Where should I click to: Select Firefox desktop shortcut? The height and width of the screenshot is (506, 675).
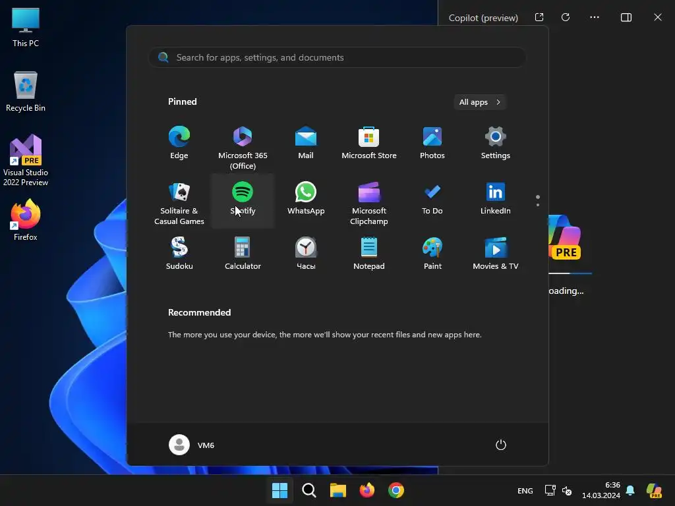[26, 220]
